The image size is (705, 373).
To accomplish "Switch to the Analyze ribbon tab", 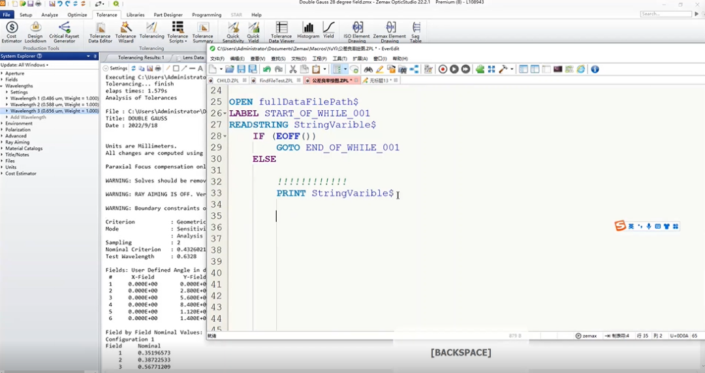I will coord(50,15).
